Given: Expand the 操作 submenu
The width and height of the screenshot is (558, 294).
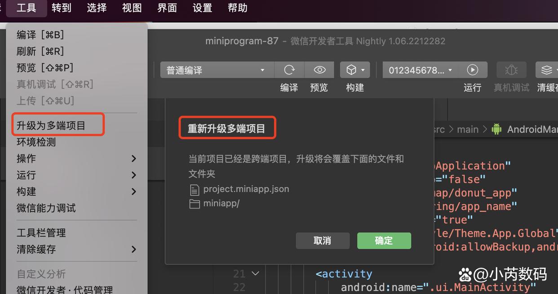Looking at the screenshot, I should pyautogui.click(x=133, y=159).
